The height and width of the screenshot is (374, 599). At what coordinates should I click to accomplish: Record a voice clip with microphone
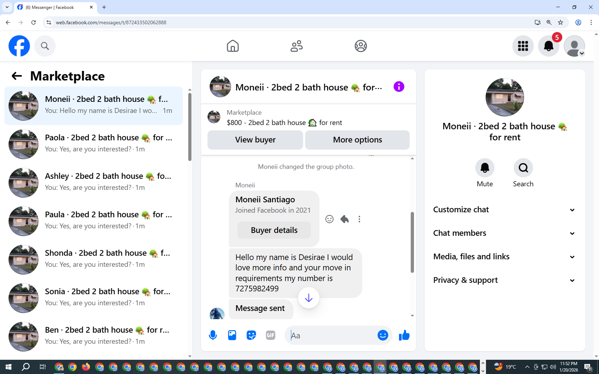(213, 335)
